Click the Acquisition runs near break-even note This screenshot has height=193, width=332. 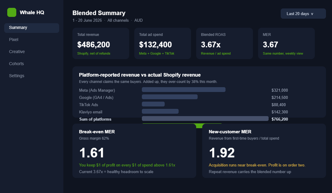pos(257,165)
